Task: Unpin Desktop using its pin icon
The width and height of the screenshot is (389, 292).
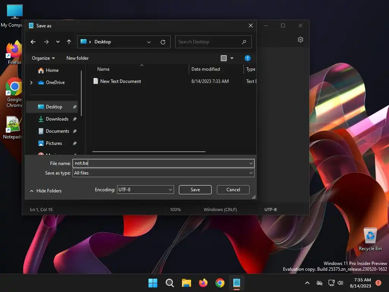Action: click(75, 107)
